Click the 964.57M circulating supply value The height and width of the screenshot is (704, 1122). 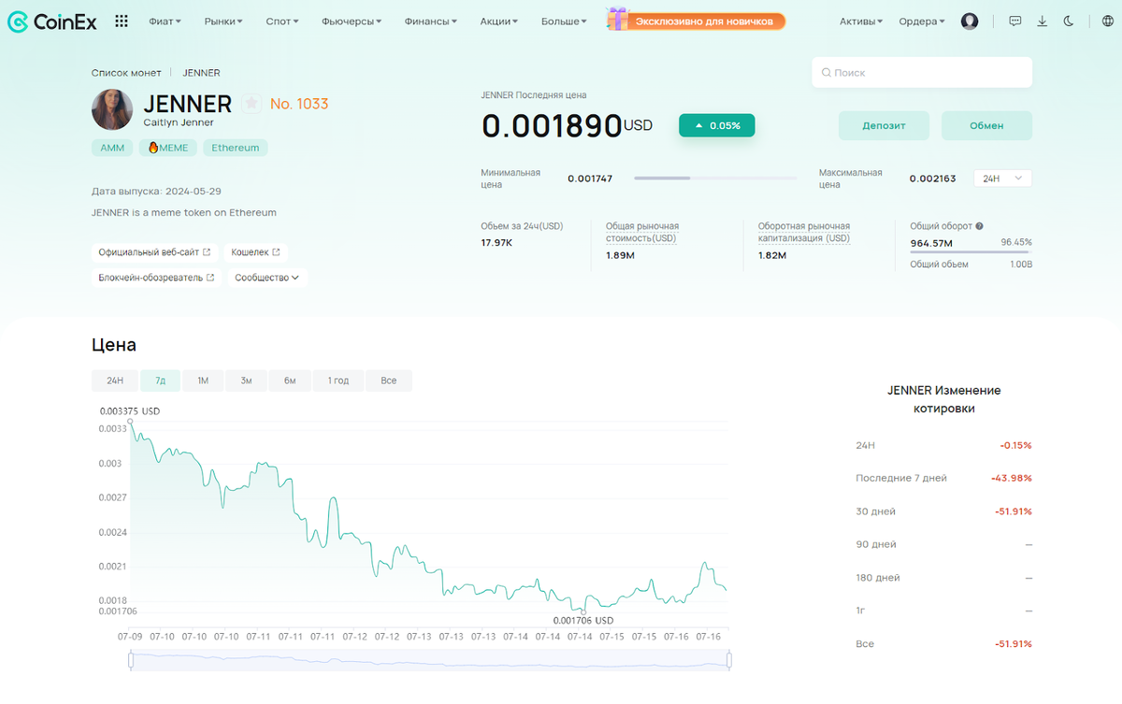931,243
